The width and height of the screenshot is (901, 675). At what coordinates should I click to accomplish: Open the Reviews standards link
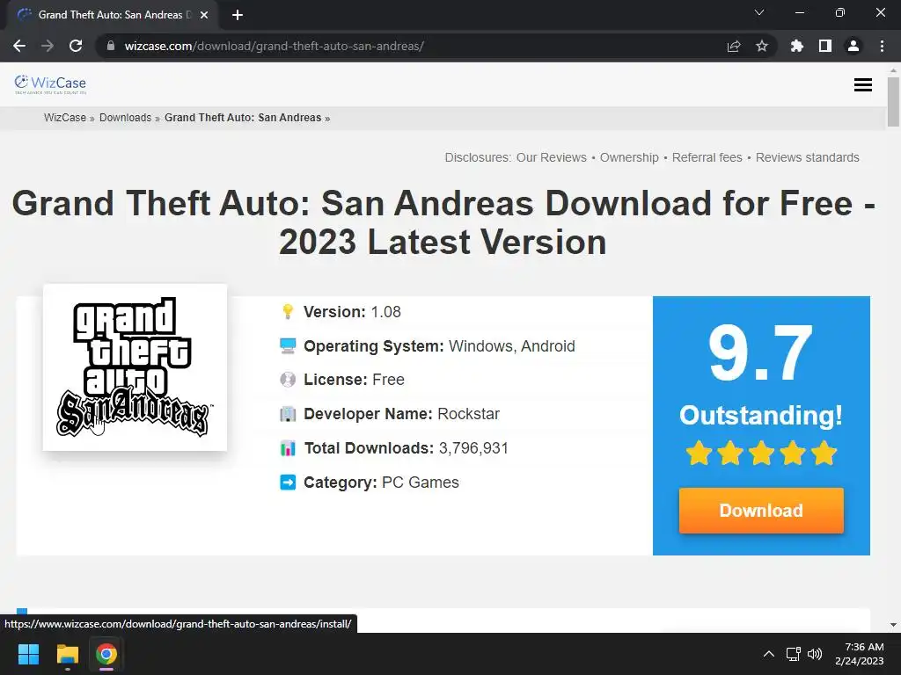[x=808, y=157]
